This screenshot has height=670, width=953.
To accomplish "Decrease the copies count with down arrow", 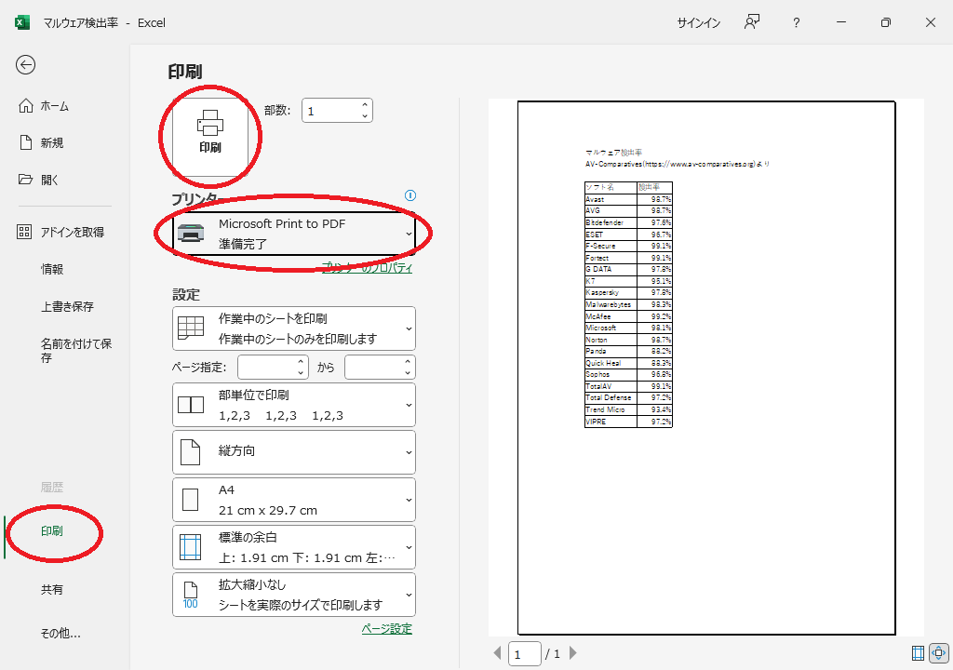I will [365, 116].
